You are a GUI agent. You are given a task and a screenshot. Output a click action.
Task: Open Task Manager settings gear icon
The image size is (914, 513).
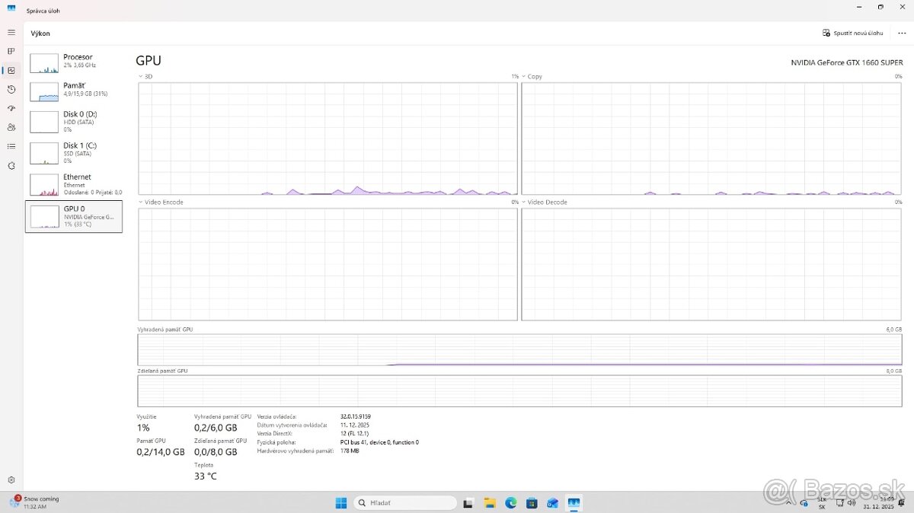point(11,480)
